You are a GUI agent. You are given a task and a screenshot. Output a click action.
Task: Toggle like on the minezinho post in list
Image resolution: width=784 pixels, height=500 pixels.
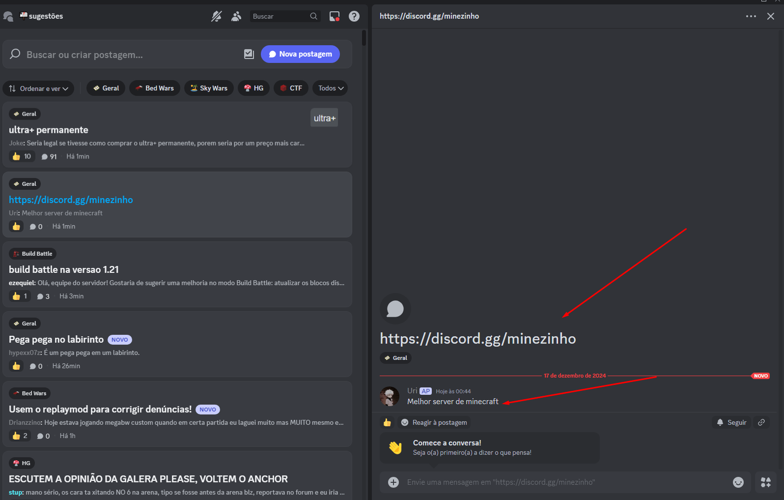coord(16,226)
